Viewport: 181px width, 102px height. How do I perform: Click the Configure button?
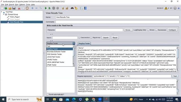(172, 30)
